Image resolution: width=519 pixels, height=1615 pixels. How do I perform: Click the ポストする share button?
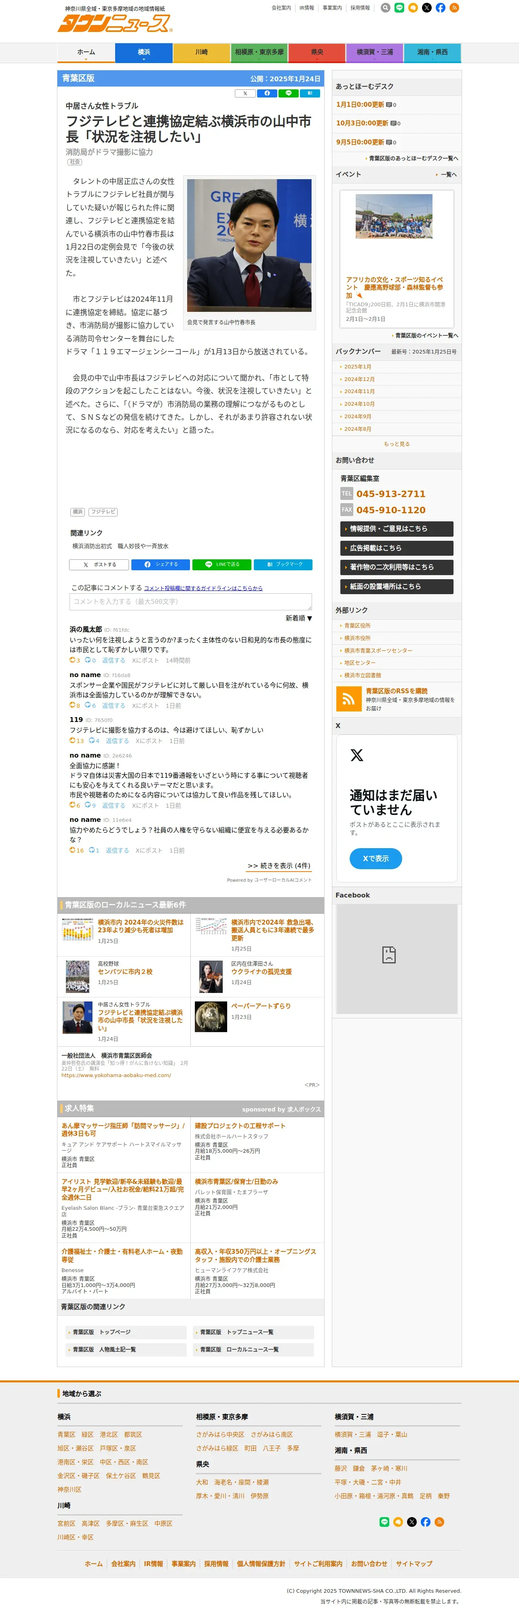point(98,565)
